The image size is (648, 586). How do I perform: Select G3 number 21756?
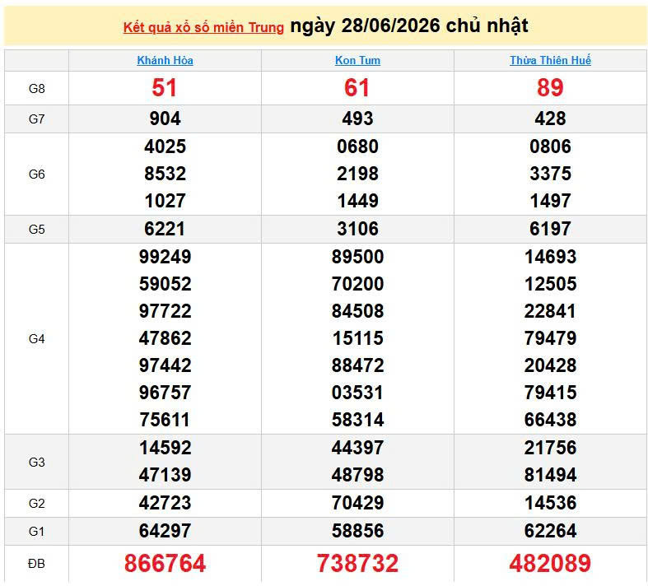pyautogui.click(x=550, y=448)
